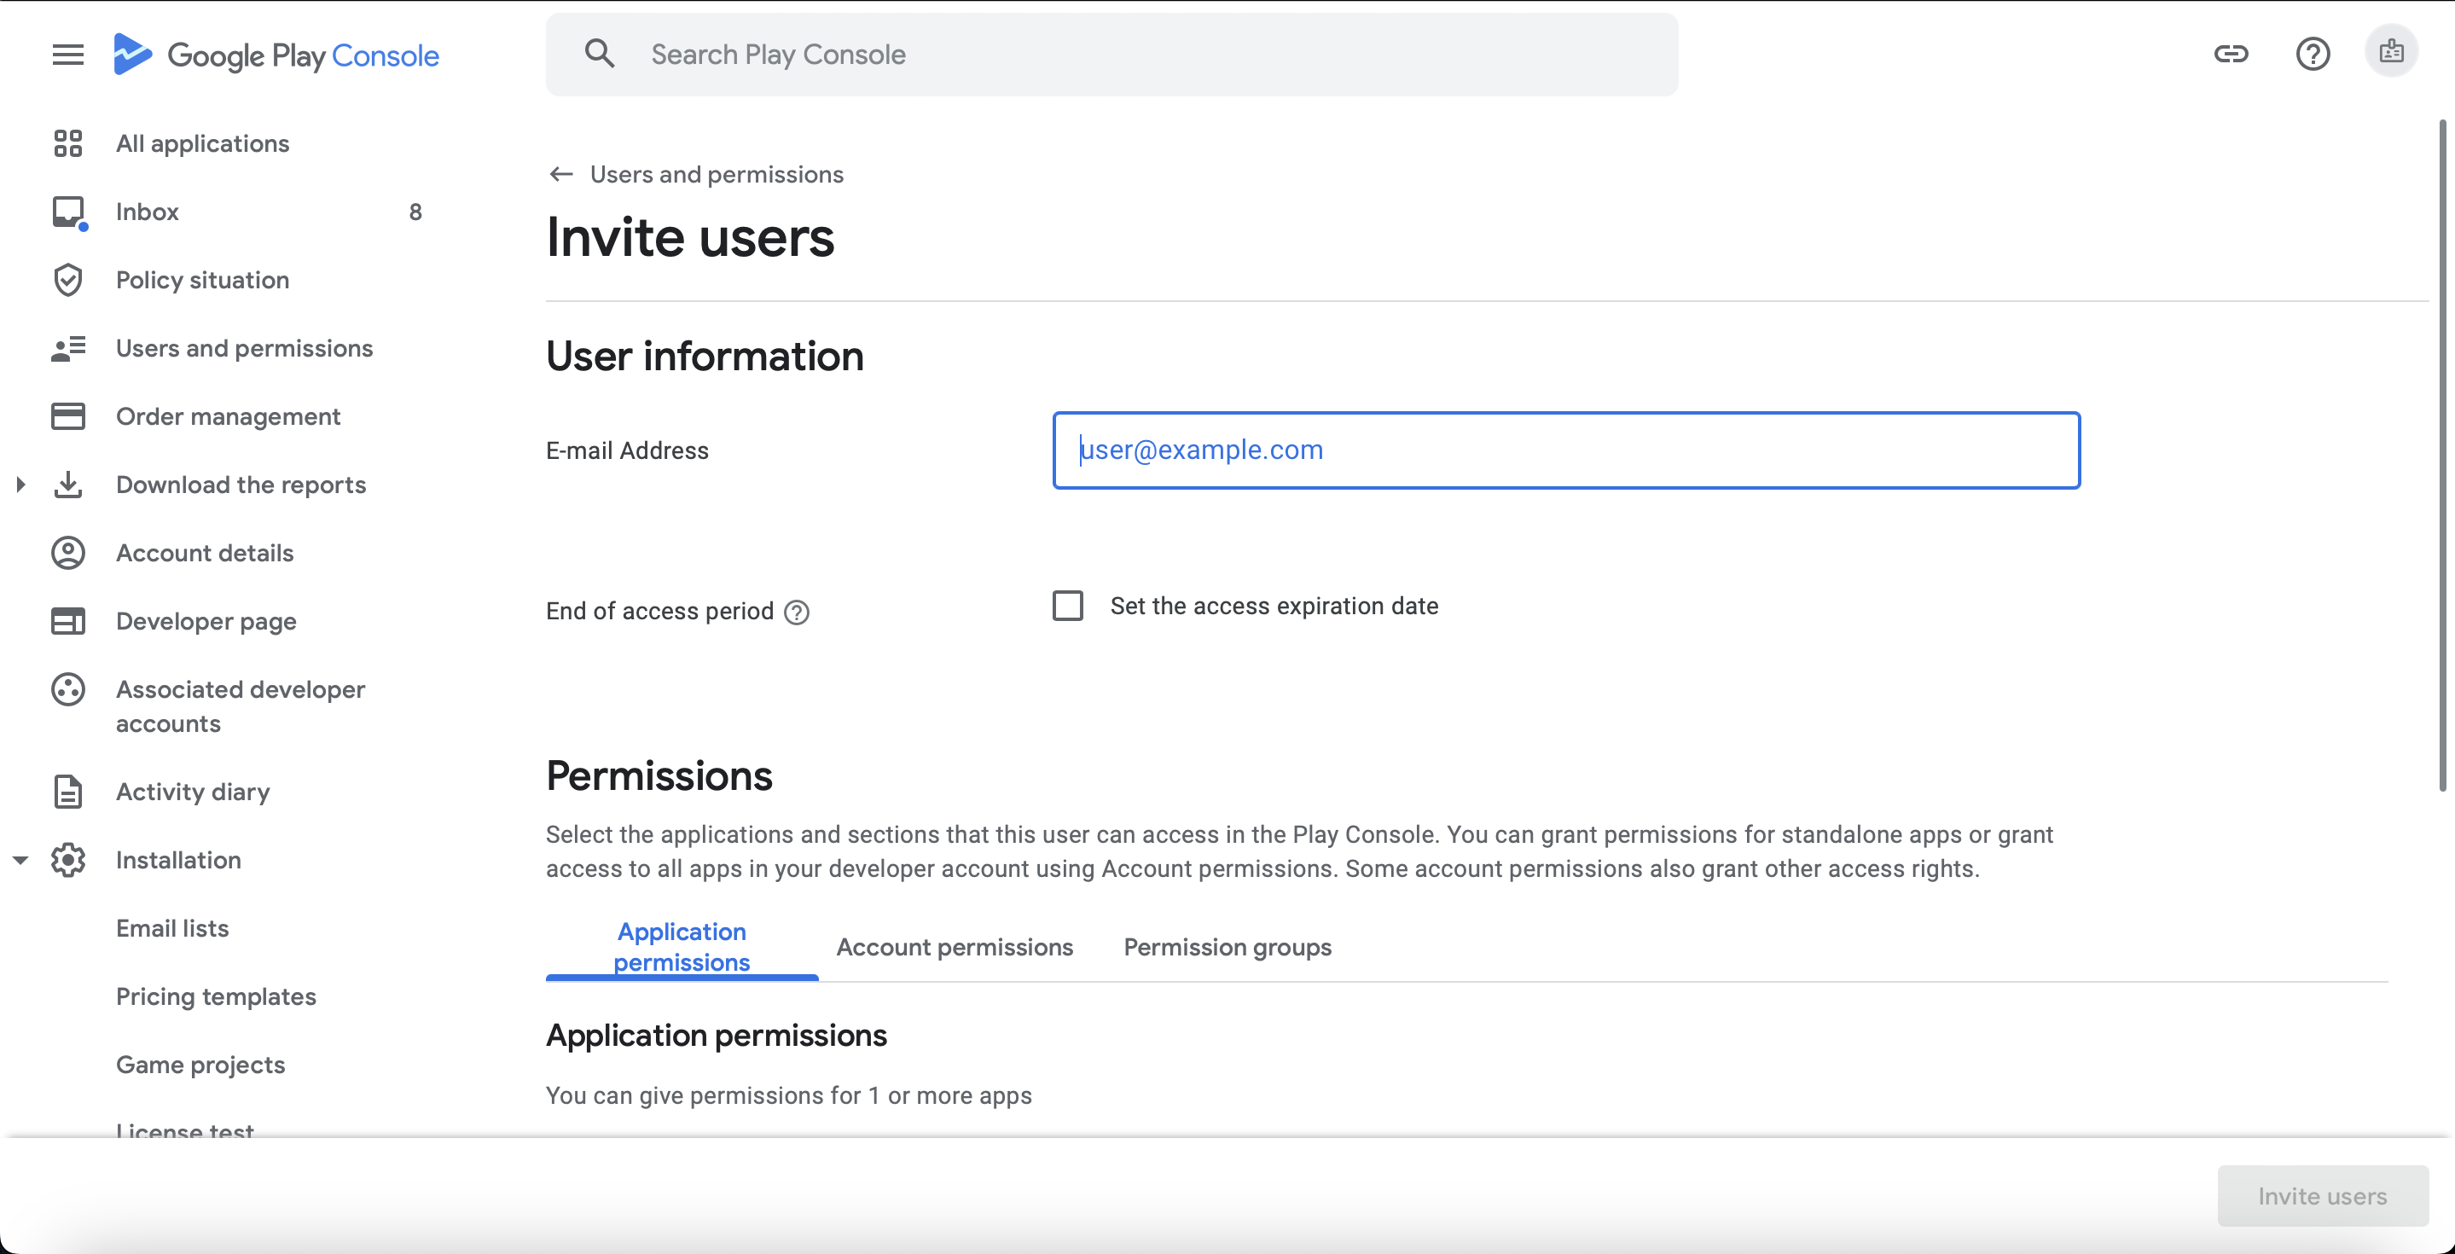Viewport: 2455px width, 1254px height.
Task: Click the Search Play Console box
Action: click(x=1111, y=55)
